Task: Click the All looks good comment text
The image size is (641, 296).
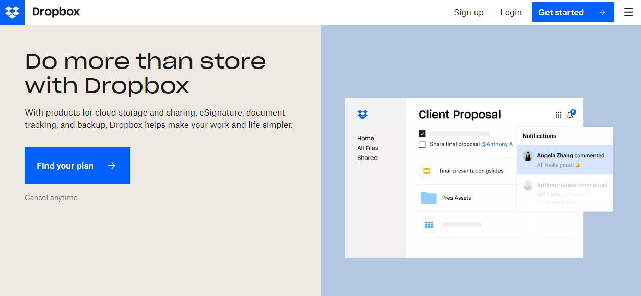Action: pos(559,165)
